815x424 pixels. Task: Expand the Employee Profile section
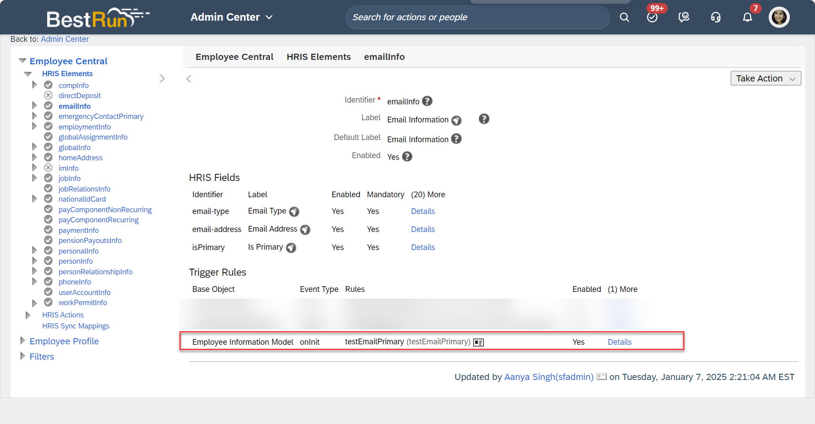[x=22, y=340]
